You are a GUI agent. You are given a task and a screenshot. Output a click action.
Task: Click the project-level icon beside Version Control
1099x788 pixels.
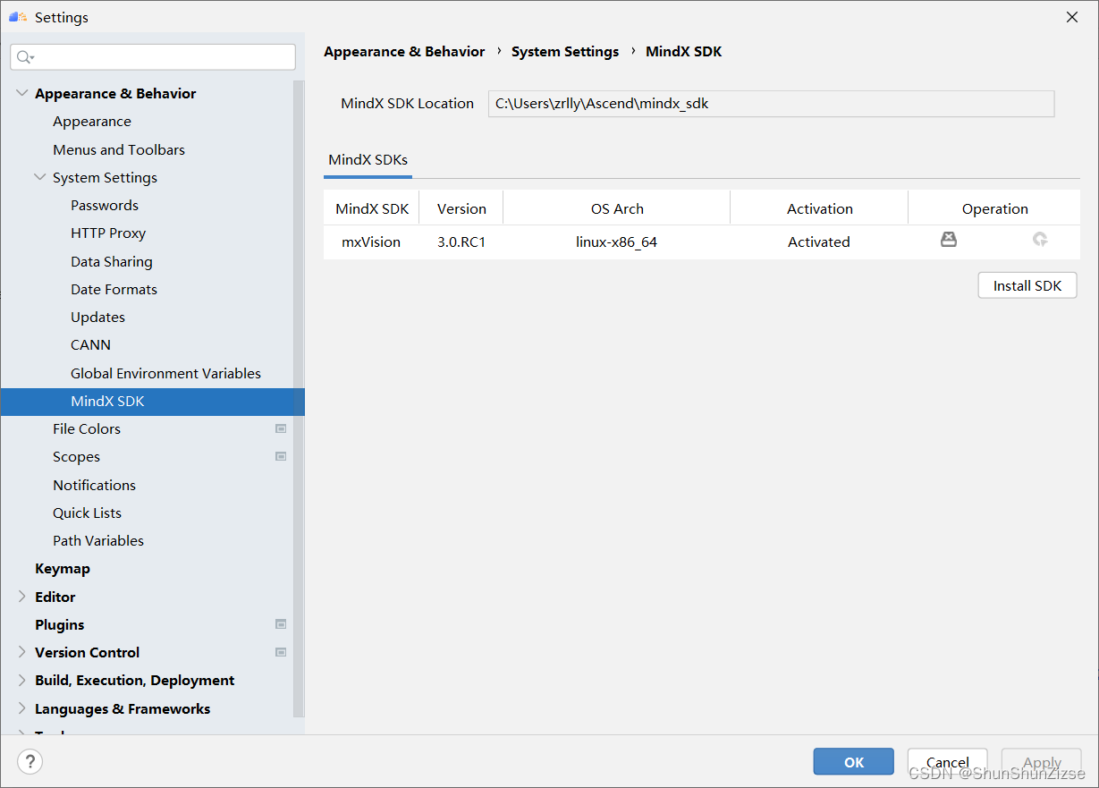[281, 652]
